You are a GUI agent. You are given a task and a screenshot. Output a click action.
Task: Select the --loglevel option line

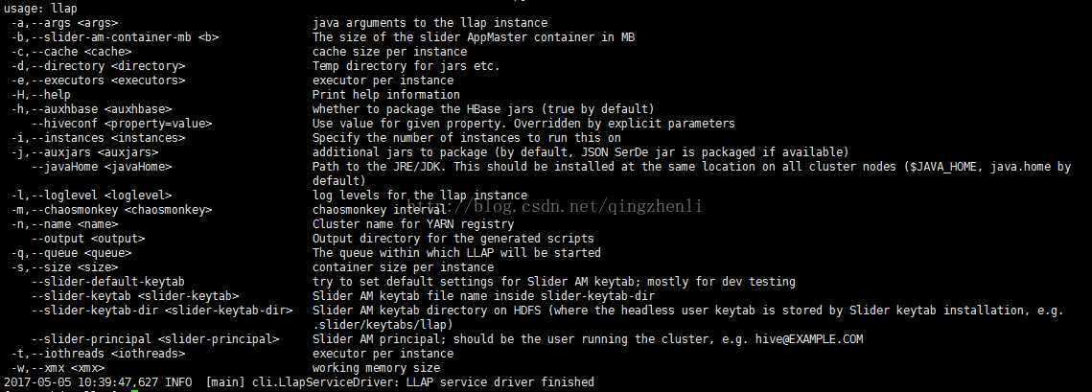click(90, 195)
